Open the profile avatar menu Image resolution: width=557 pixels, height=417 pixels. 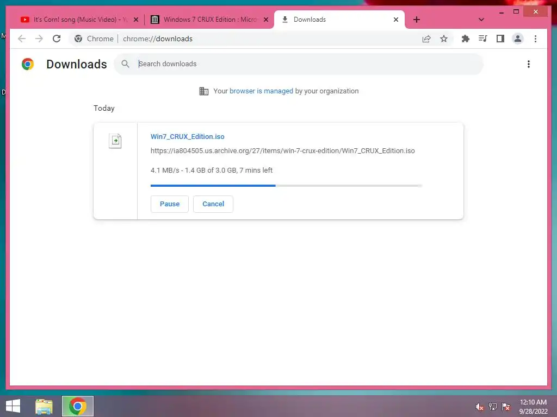tap(518, 39)
